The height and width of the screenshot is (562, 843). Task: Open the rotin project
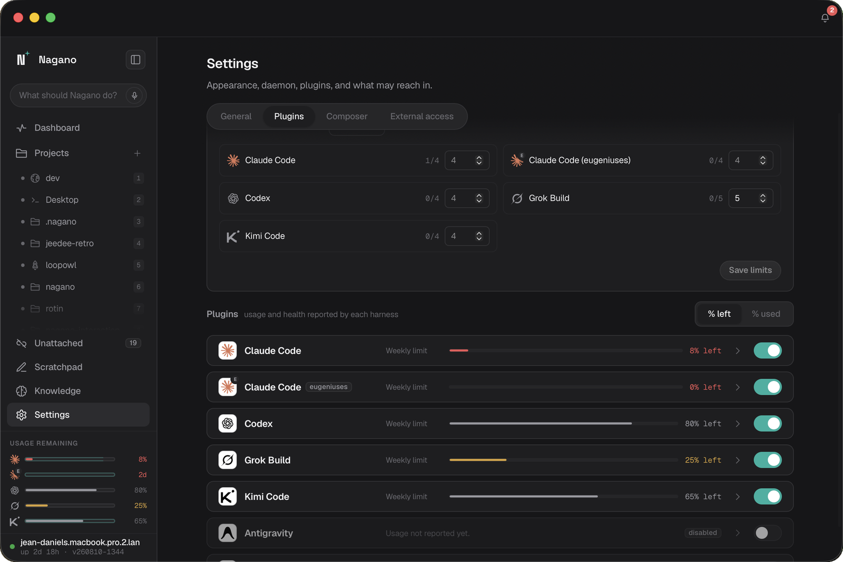tap(79, 308)
